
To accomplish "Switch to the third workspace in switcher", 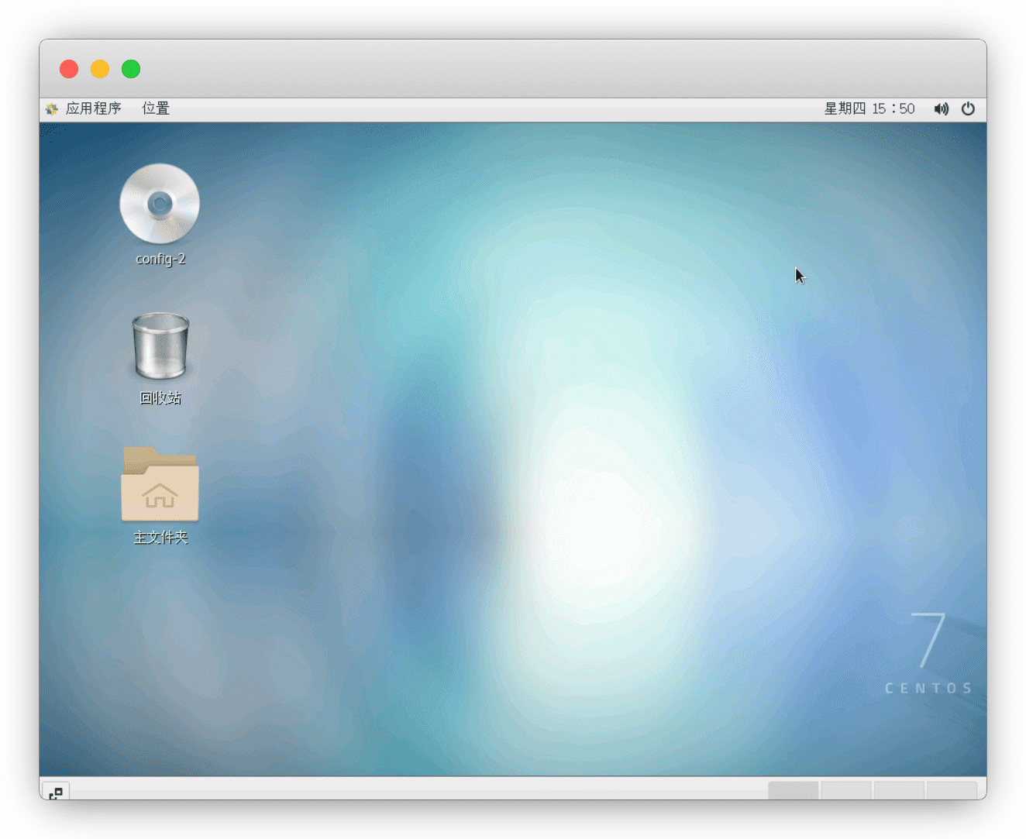I will point(899,790).
